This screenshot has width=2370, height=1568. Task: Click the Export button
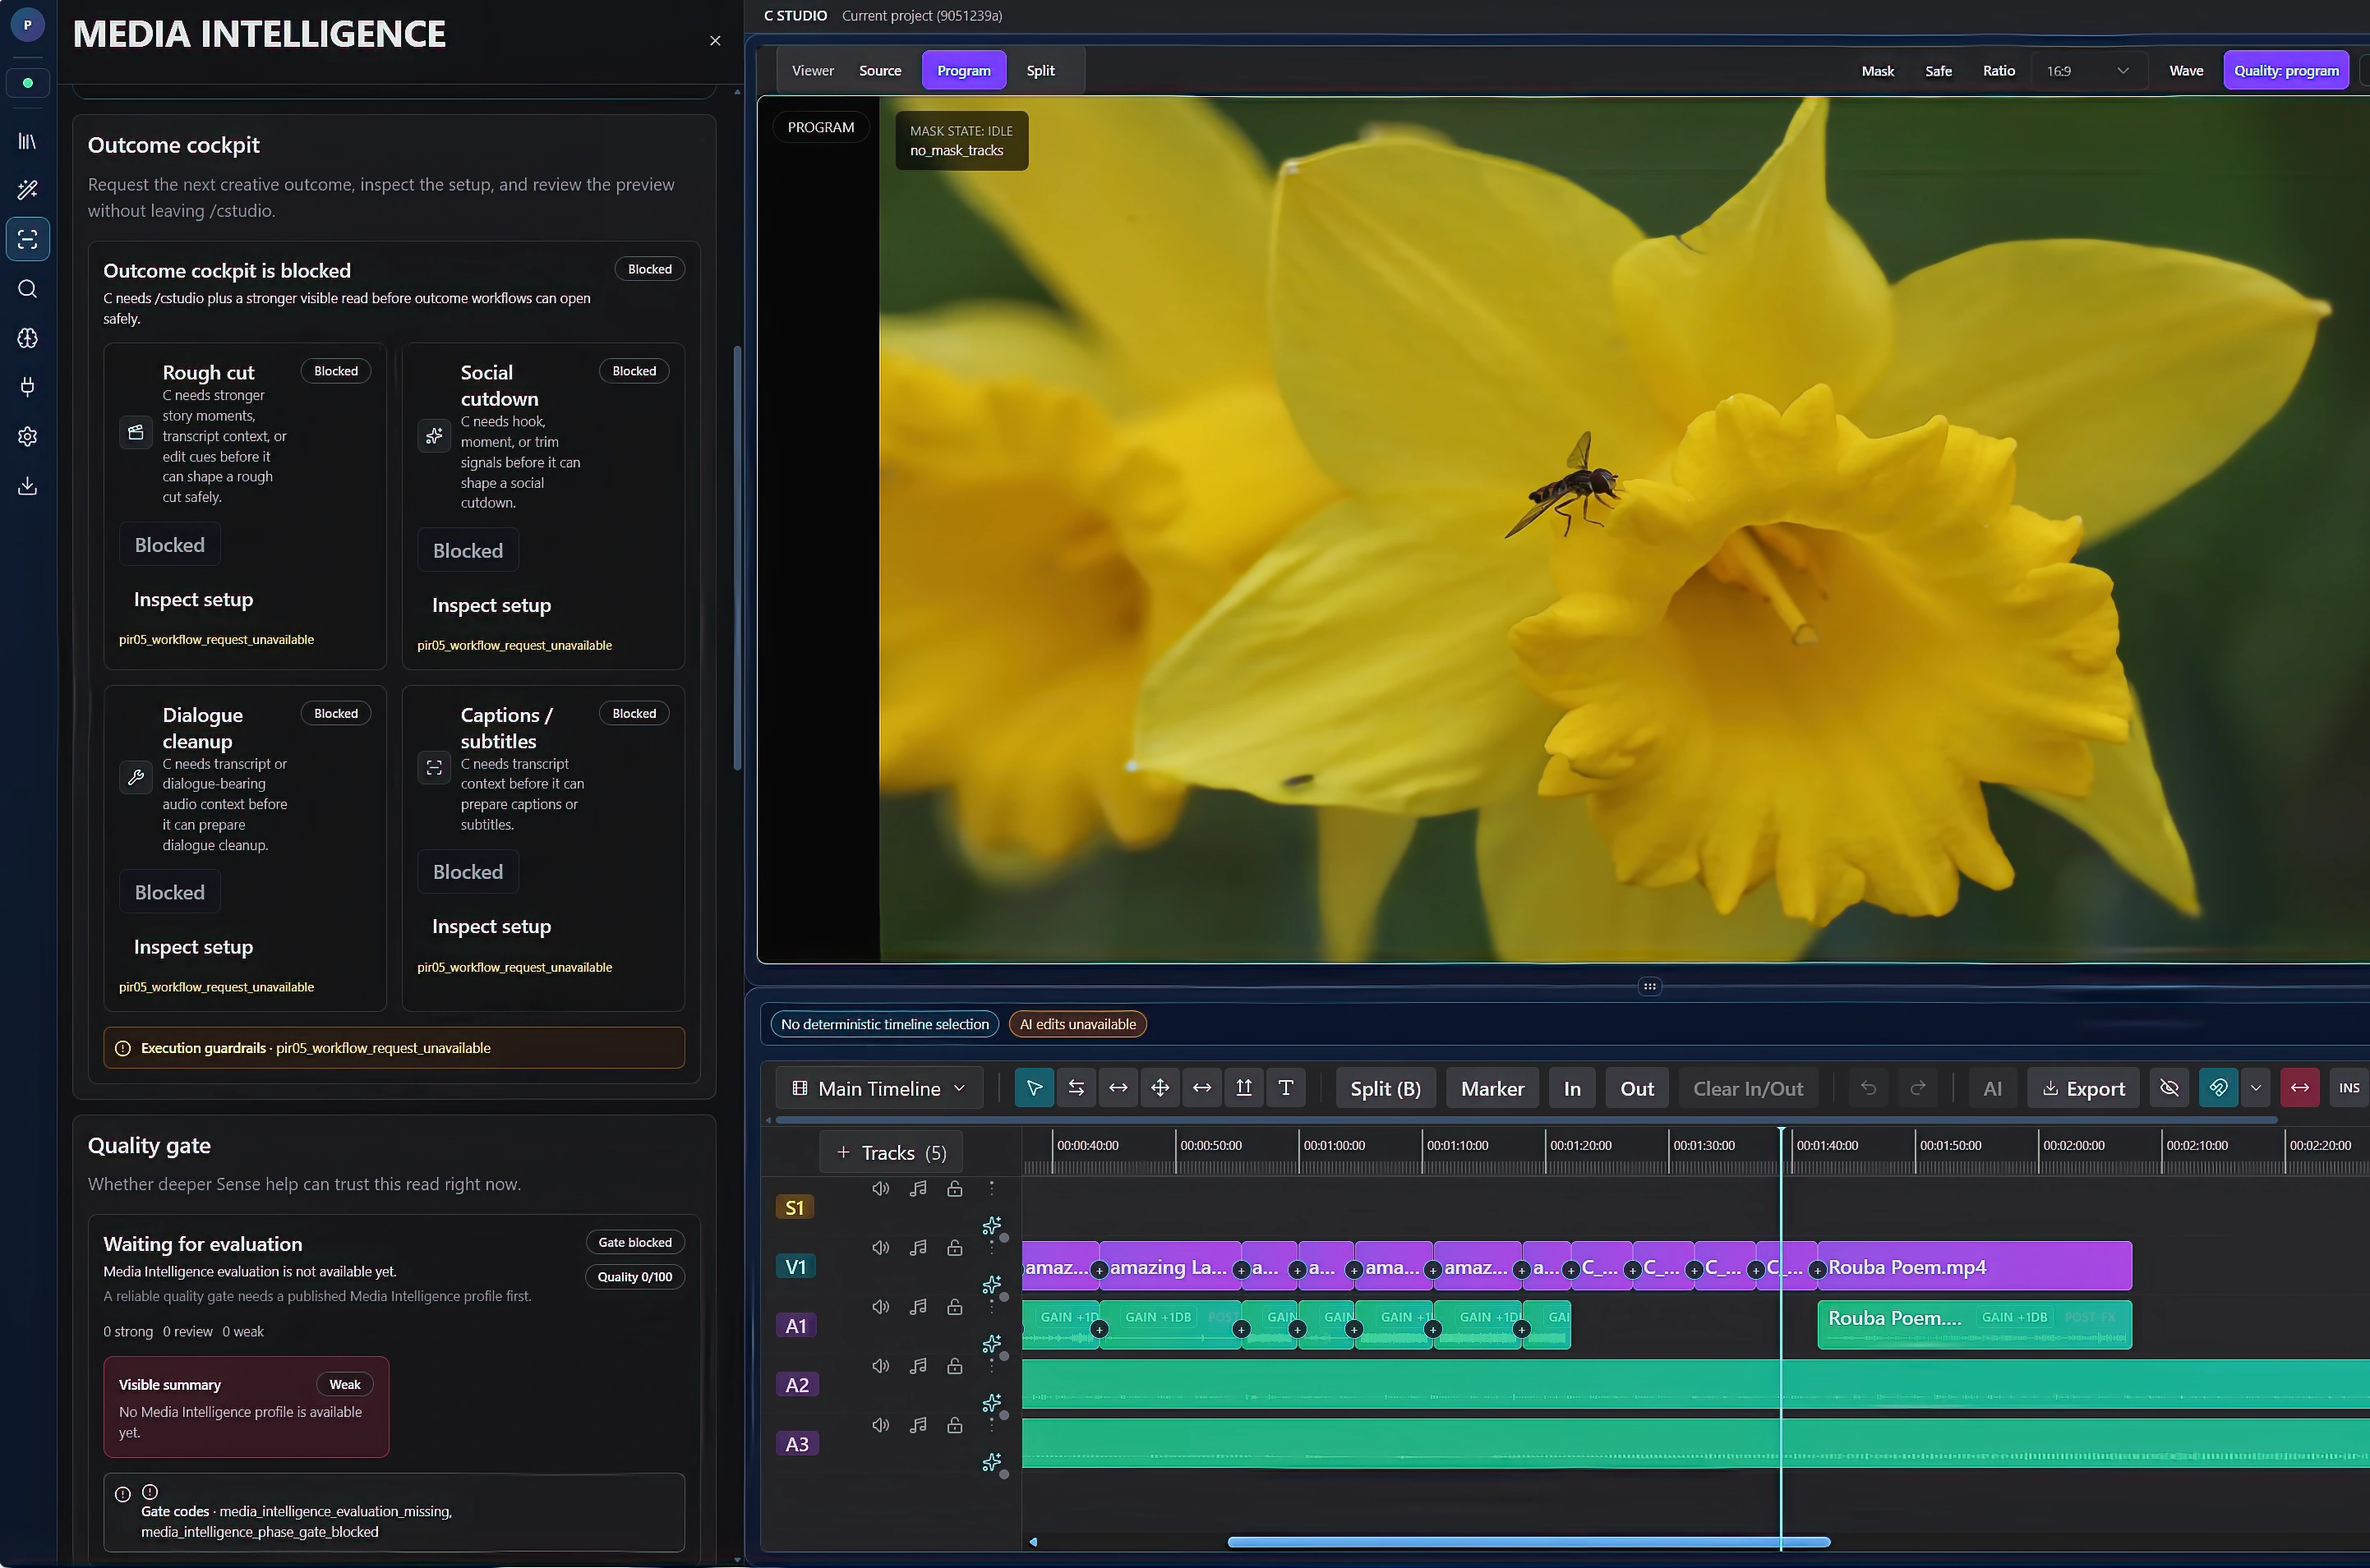pyautogui.click(x=2083, y=1088)
